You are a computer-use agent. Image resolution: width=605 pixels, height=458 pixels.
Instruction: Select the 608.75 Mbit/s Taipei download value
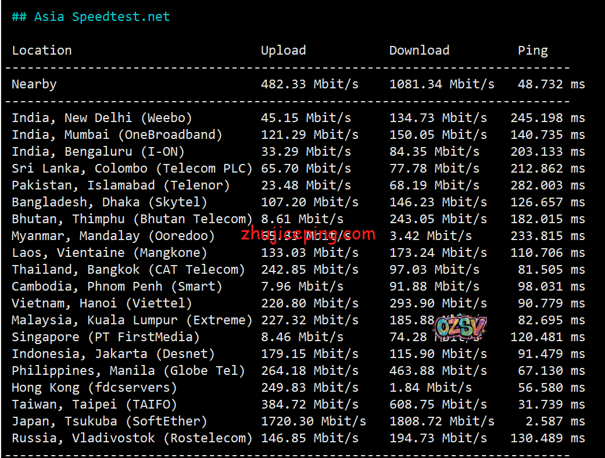pyautogui.click(x=438, y=405)
